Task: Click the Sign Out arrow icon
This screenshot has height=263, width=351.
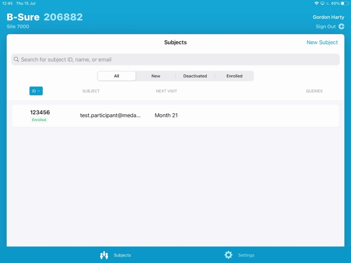Action: (x=341, y=26)
